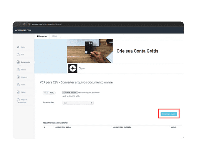This screenshot has height=160, width=197.
Task: Open the Imagem sidebar icon
Action: [x=18, y=77]
